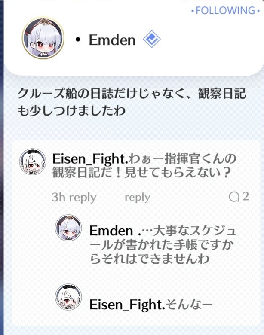The width and height of the screenshot is (264, 335).
Task: Open the Eisen_Fight username on the そんなー reply
Action: click(x=127, y=304)
